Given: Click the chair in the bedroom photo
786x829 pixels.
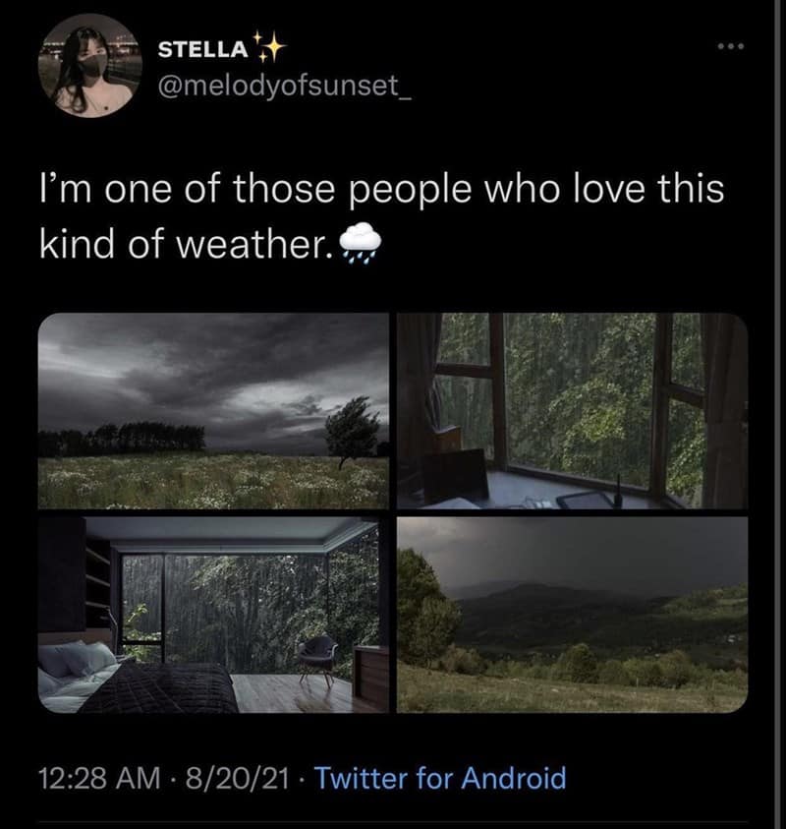Looking at the screenshot, I should click(x=317, y=659).
